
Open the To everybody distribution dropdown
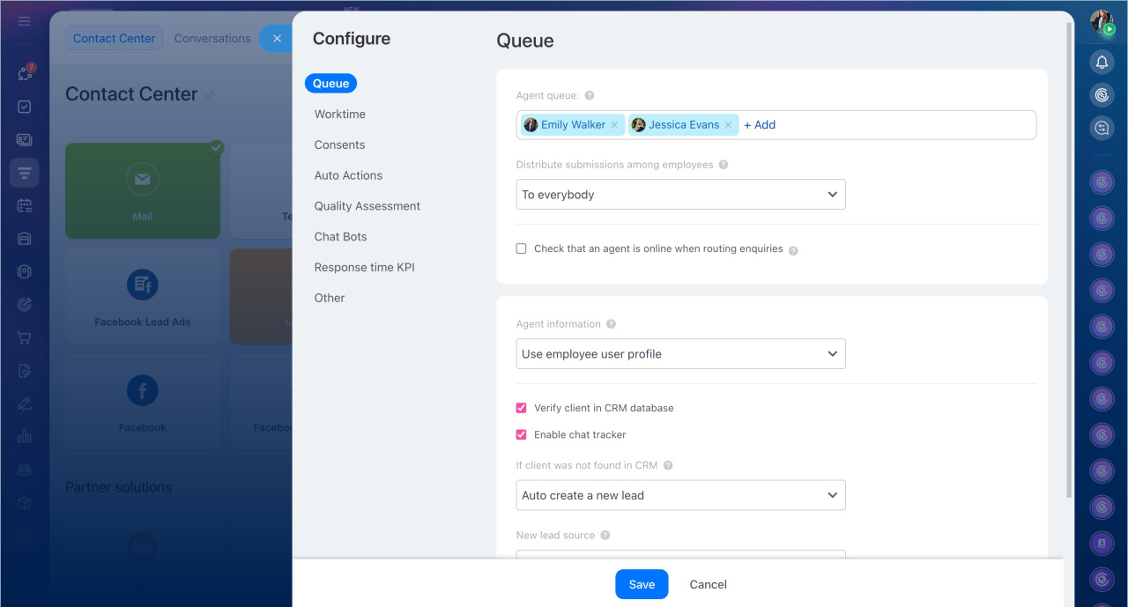(x=680, y=195)
